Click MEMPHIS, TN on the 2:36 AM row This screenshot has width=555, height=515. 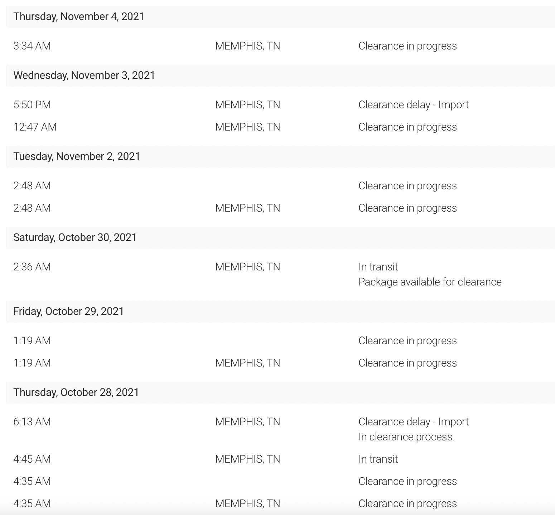(248, 267)
